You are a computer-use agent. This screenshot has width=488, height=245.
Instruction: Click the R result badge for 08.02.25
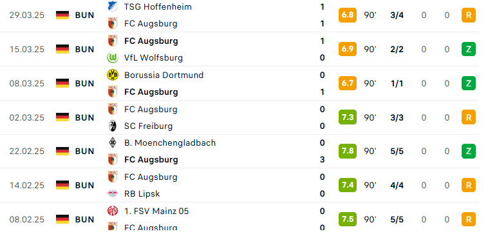469,219
